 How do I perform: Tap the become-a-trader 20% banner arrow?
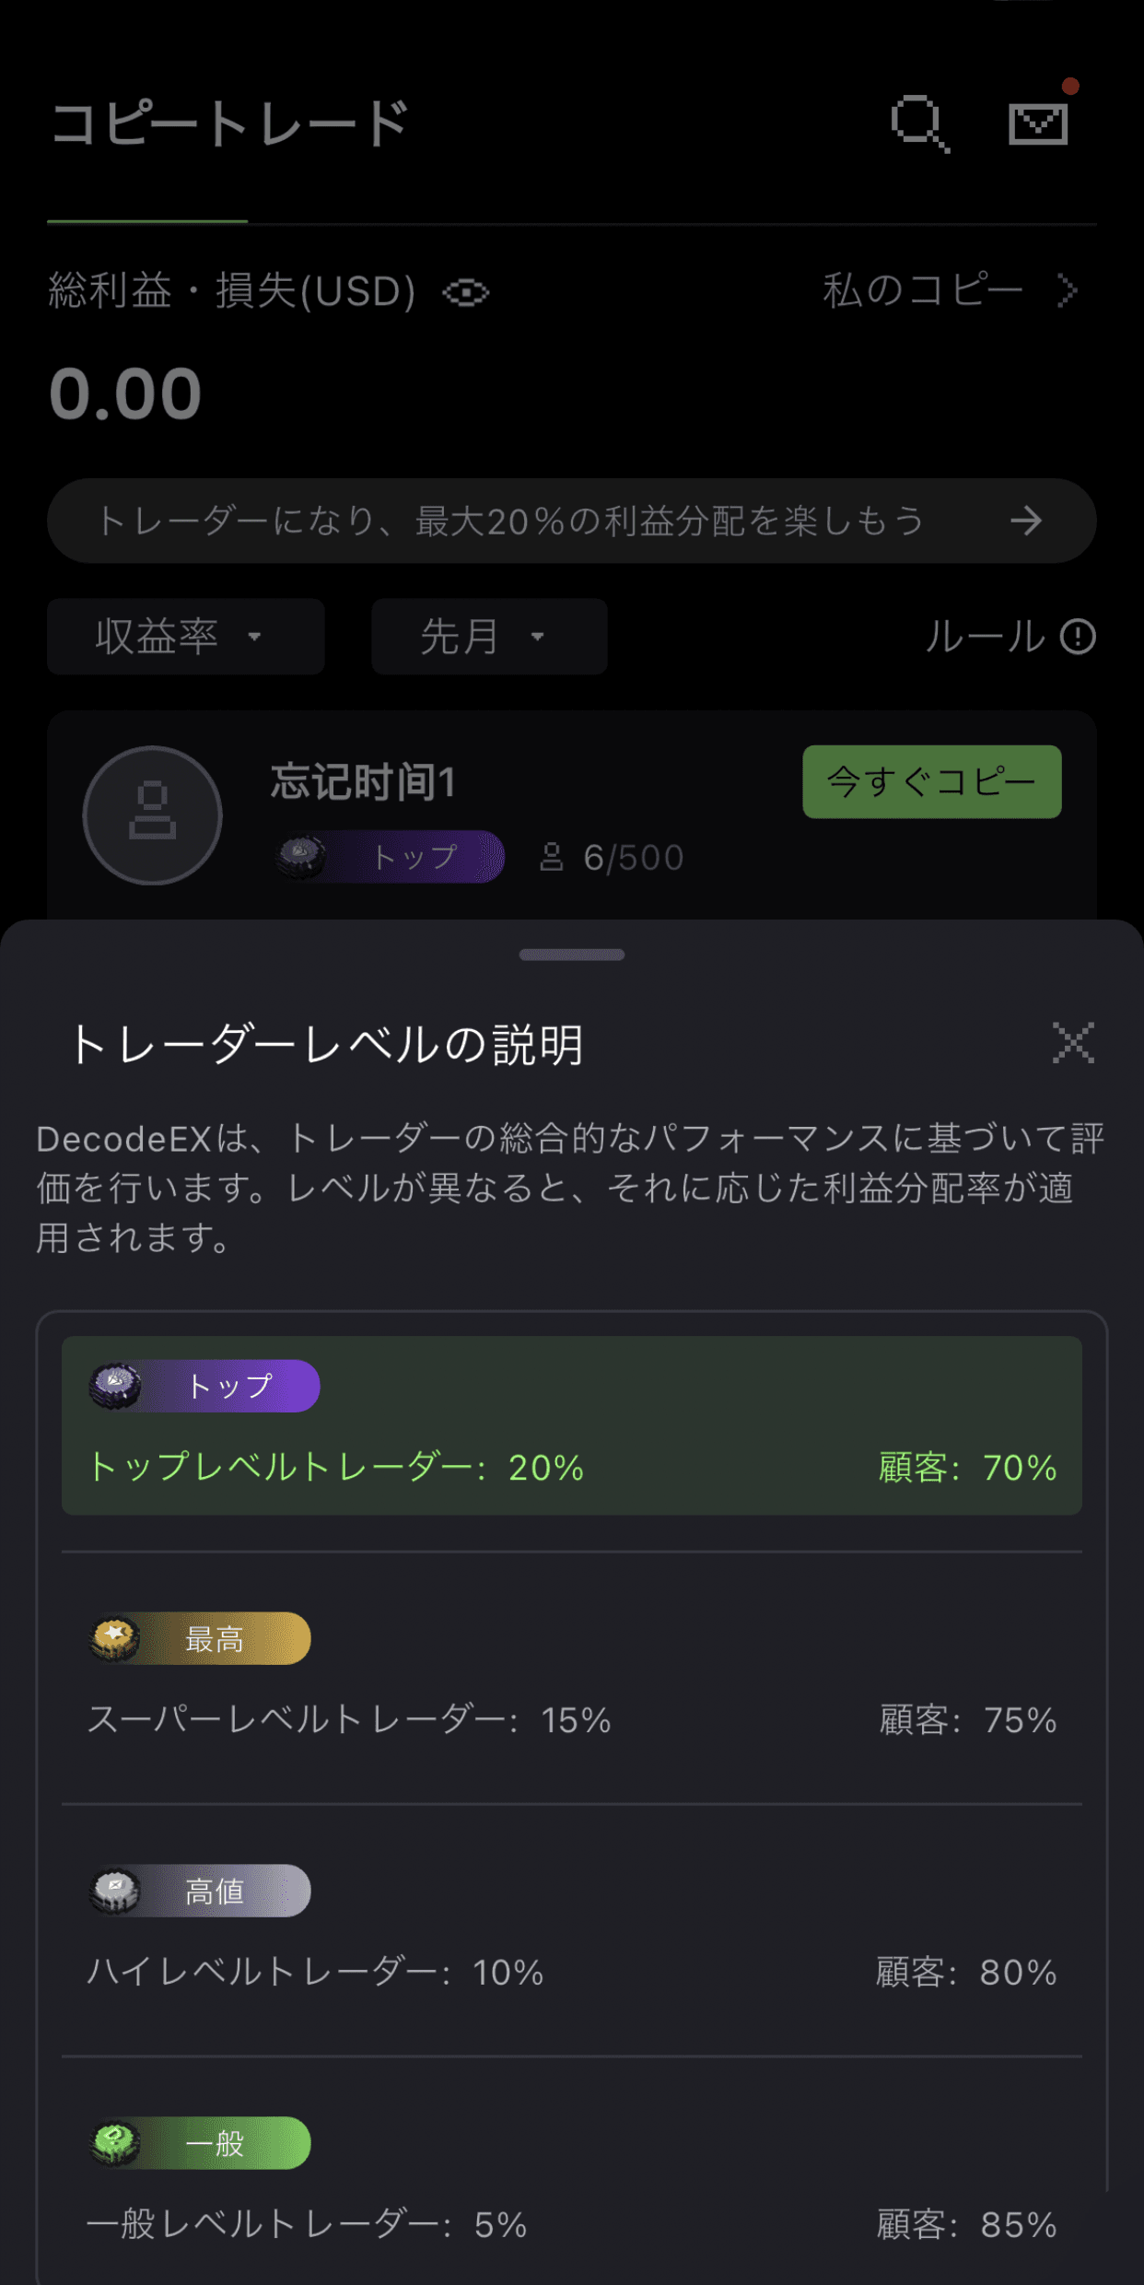coord(1025,521)
